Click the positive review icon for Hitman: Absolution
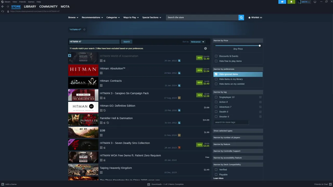The image size is (333, 187). tap(179, 73)
